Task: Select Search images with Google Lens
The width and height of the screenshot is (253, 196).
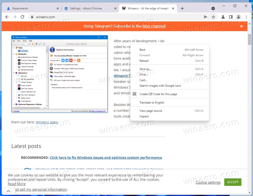Action: (170, 86)
